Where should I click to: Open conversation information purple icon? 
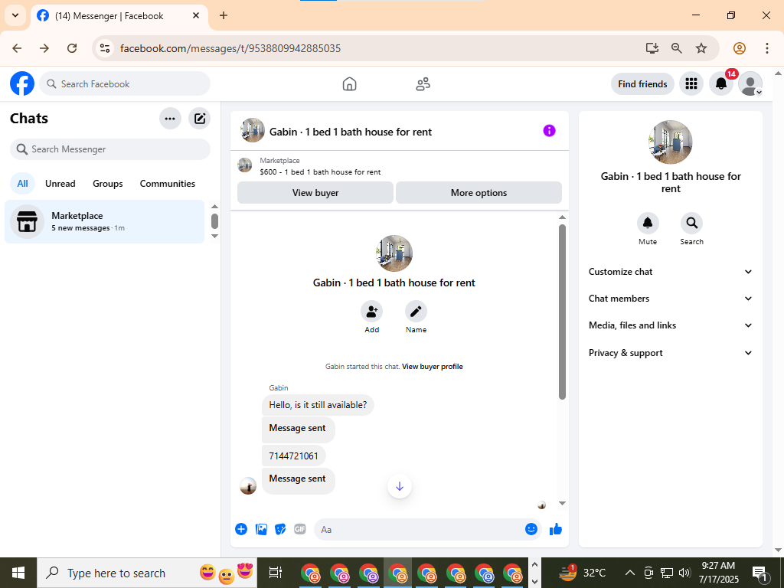pos(549,131)
